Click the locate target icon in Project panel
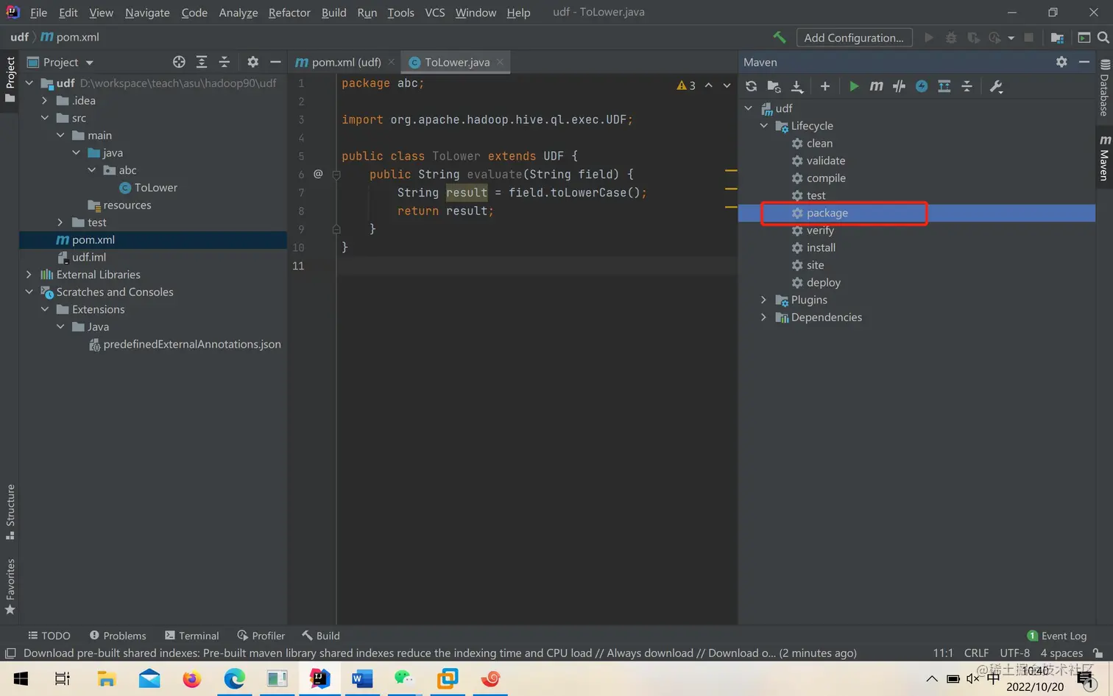The width and height of the screenshot is (1113, 696). pyautogui.click(x=179, y=62)
